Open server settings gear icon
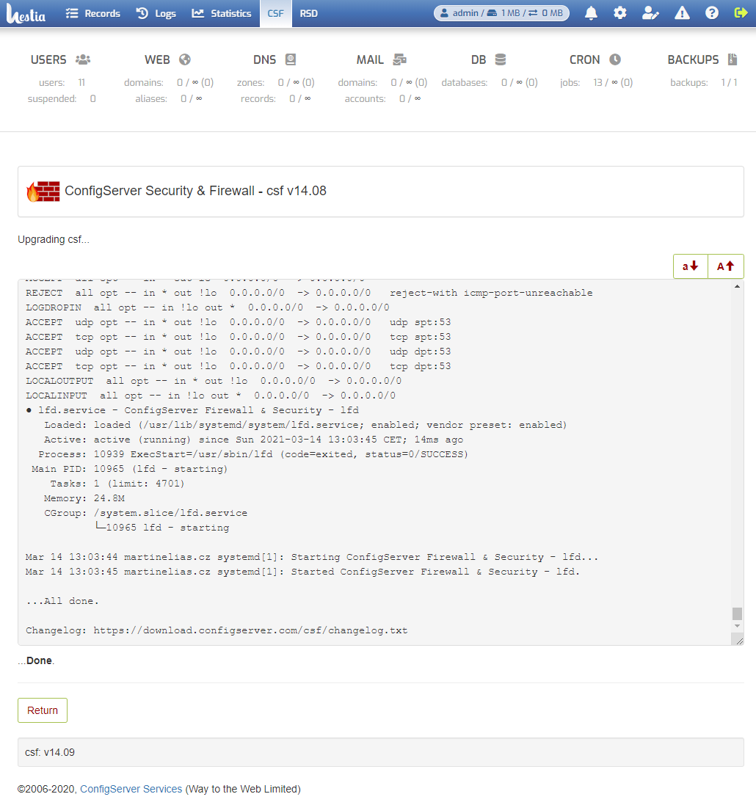 (620, 12)
